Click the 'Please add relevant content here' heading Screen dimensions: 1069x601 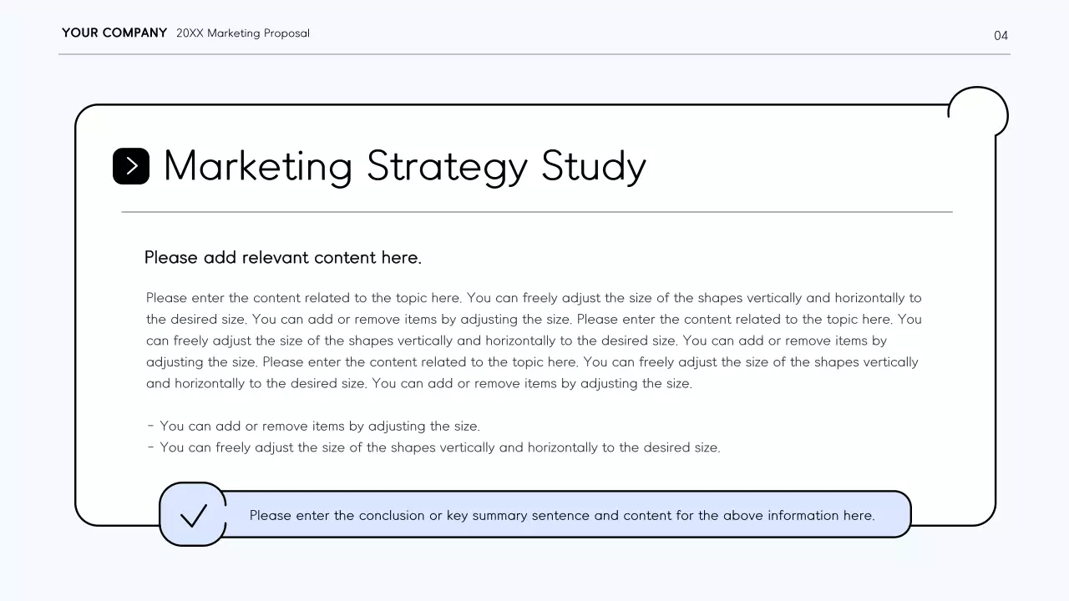[x=283, y=257]
